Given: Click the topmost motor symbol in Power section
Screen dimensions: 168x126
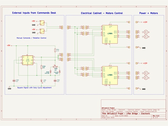Looking at the screenshot, I should pyautogui.click(x=146, y=31).
